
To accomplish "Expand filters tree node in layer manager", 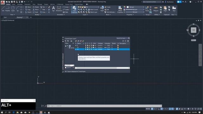I will tap(66, 46).
